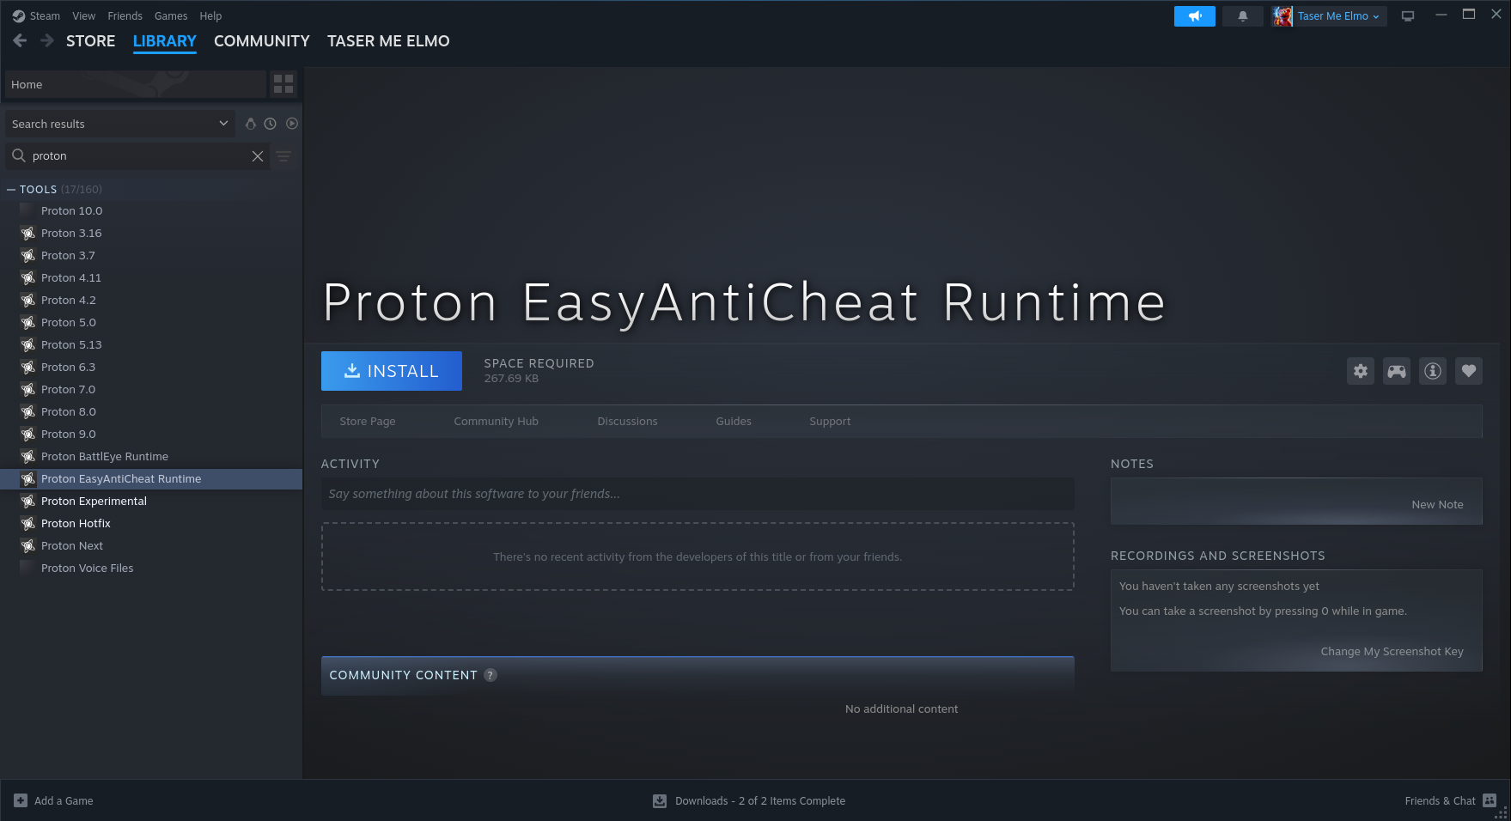Open the COMMUNITY section
This screenshot has height=821, width=1511.
262,41
